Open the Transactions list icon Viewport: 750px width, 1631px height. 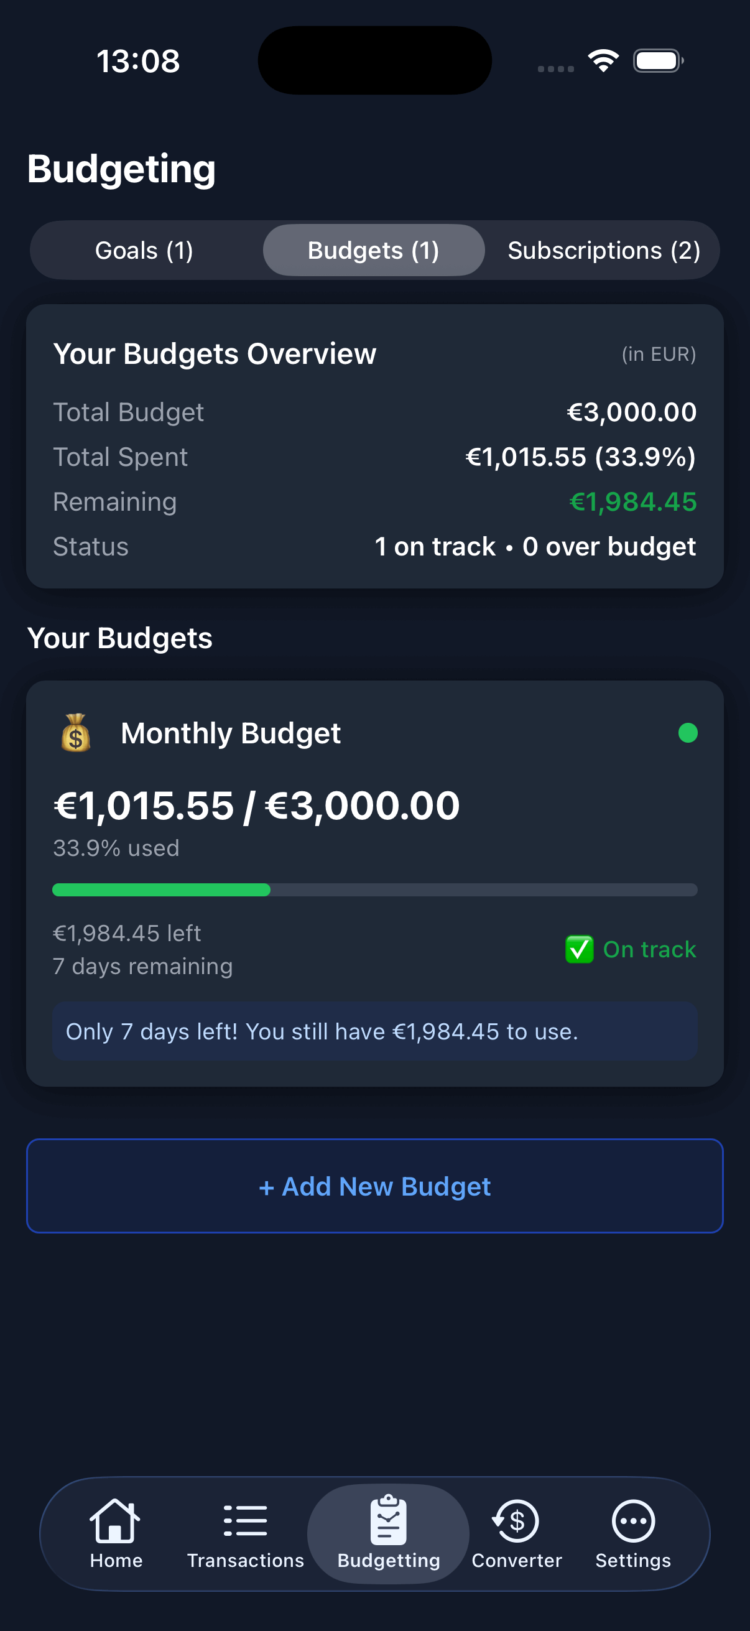click(245, 1521)
